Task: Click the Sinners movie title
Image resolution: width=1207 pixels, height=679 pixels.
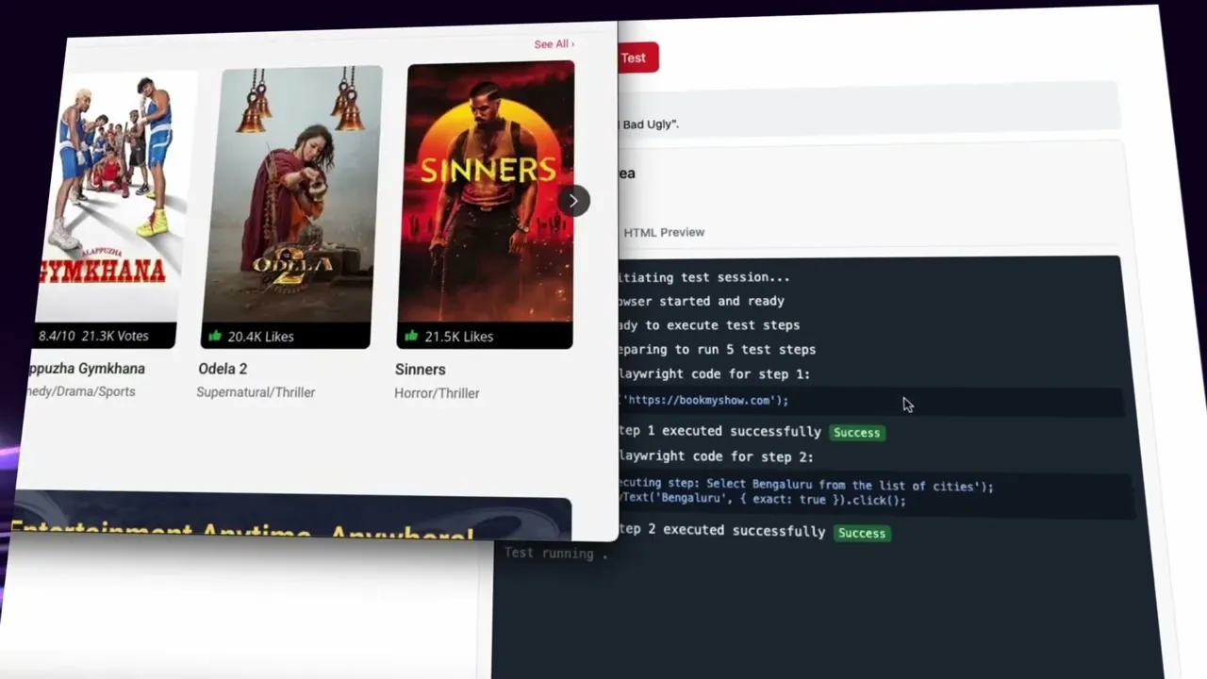Action: (421, 370)
